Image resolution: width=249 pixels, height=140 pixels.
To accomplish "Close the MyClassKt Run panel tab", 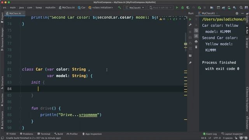I will 217,13.
